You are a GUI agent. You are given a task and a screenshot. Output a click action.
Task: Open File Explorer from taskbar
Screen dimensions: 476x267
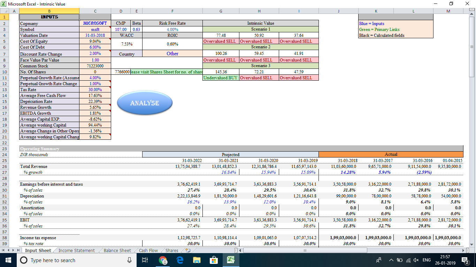click(197, 260)
